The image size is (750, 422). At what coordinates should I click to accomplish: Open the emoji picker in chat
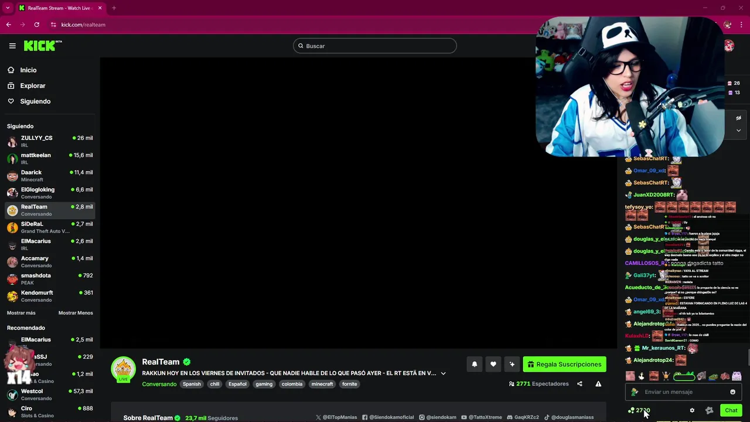tap(732, 392)
